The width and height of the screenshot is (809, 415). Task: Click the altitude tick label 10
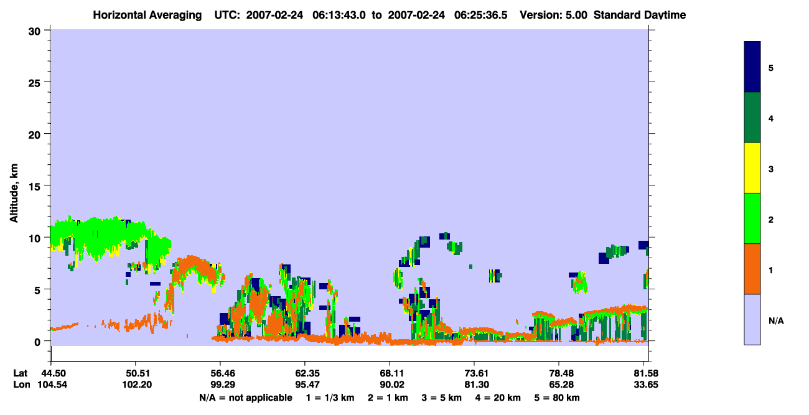pyautogui.click(x=36, y=238)
